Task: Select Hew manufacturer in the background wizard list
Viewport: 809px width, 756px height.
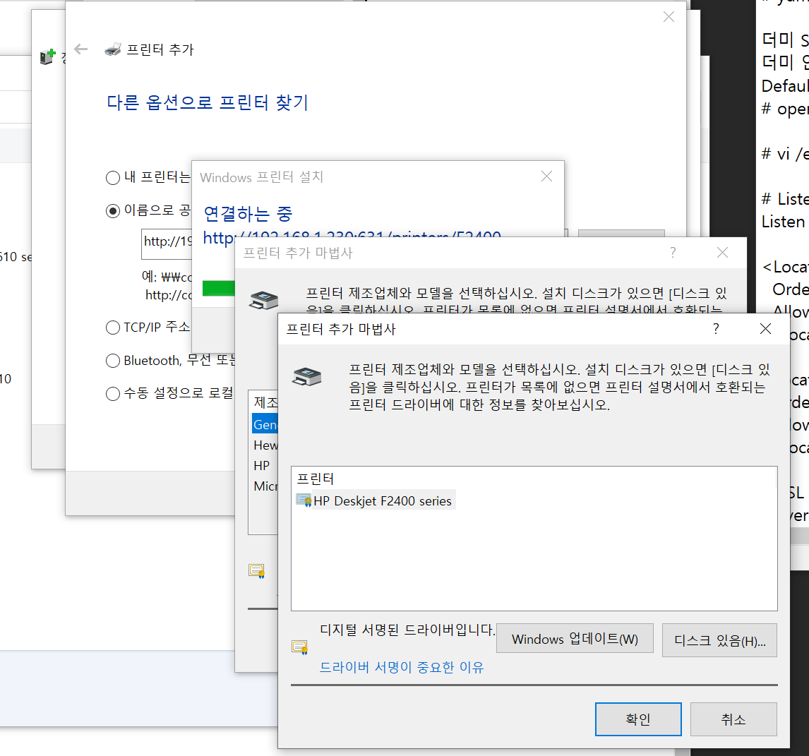Action: click(265, 445)
